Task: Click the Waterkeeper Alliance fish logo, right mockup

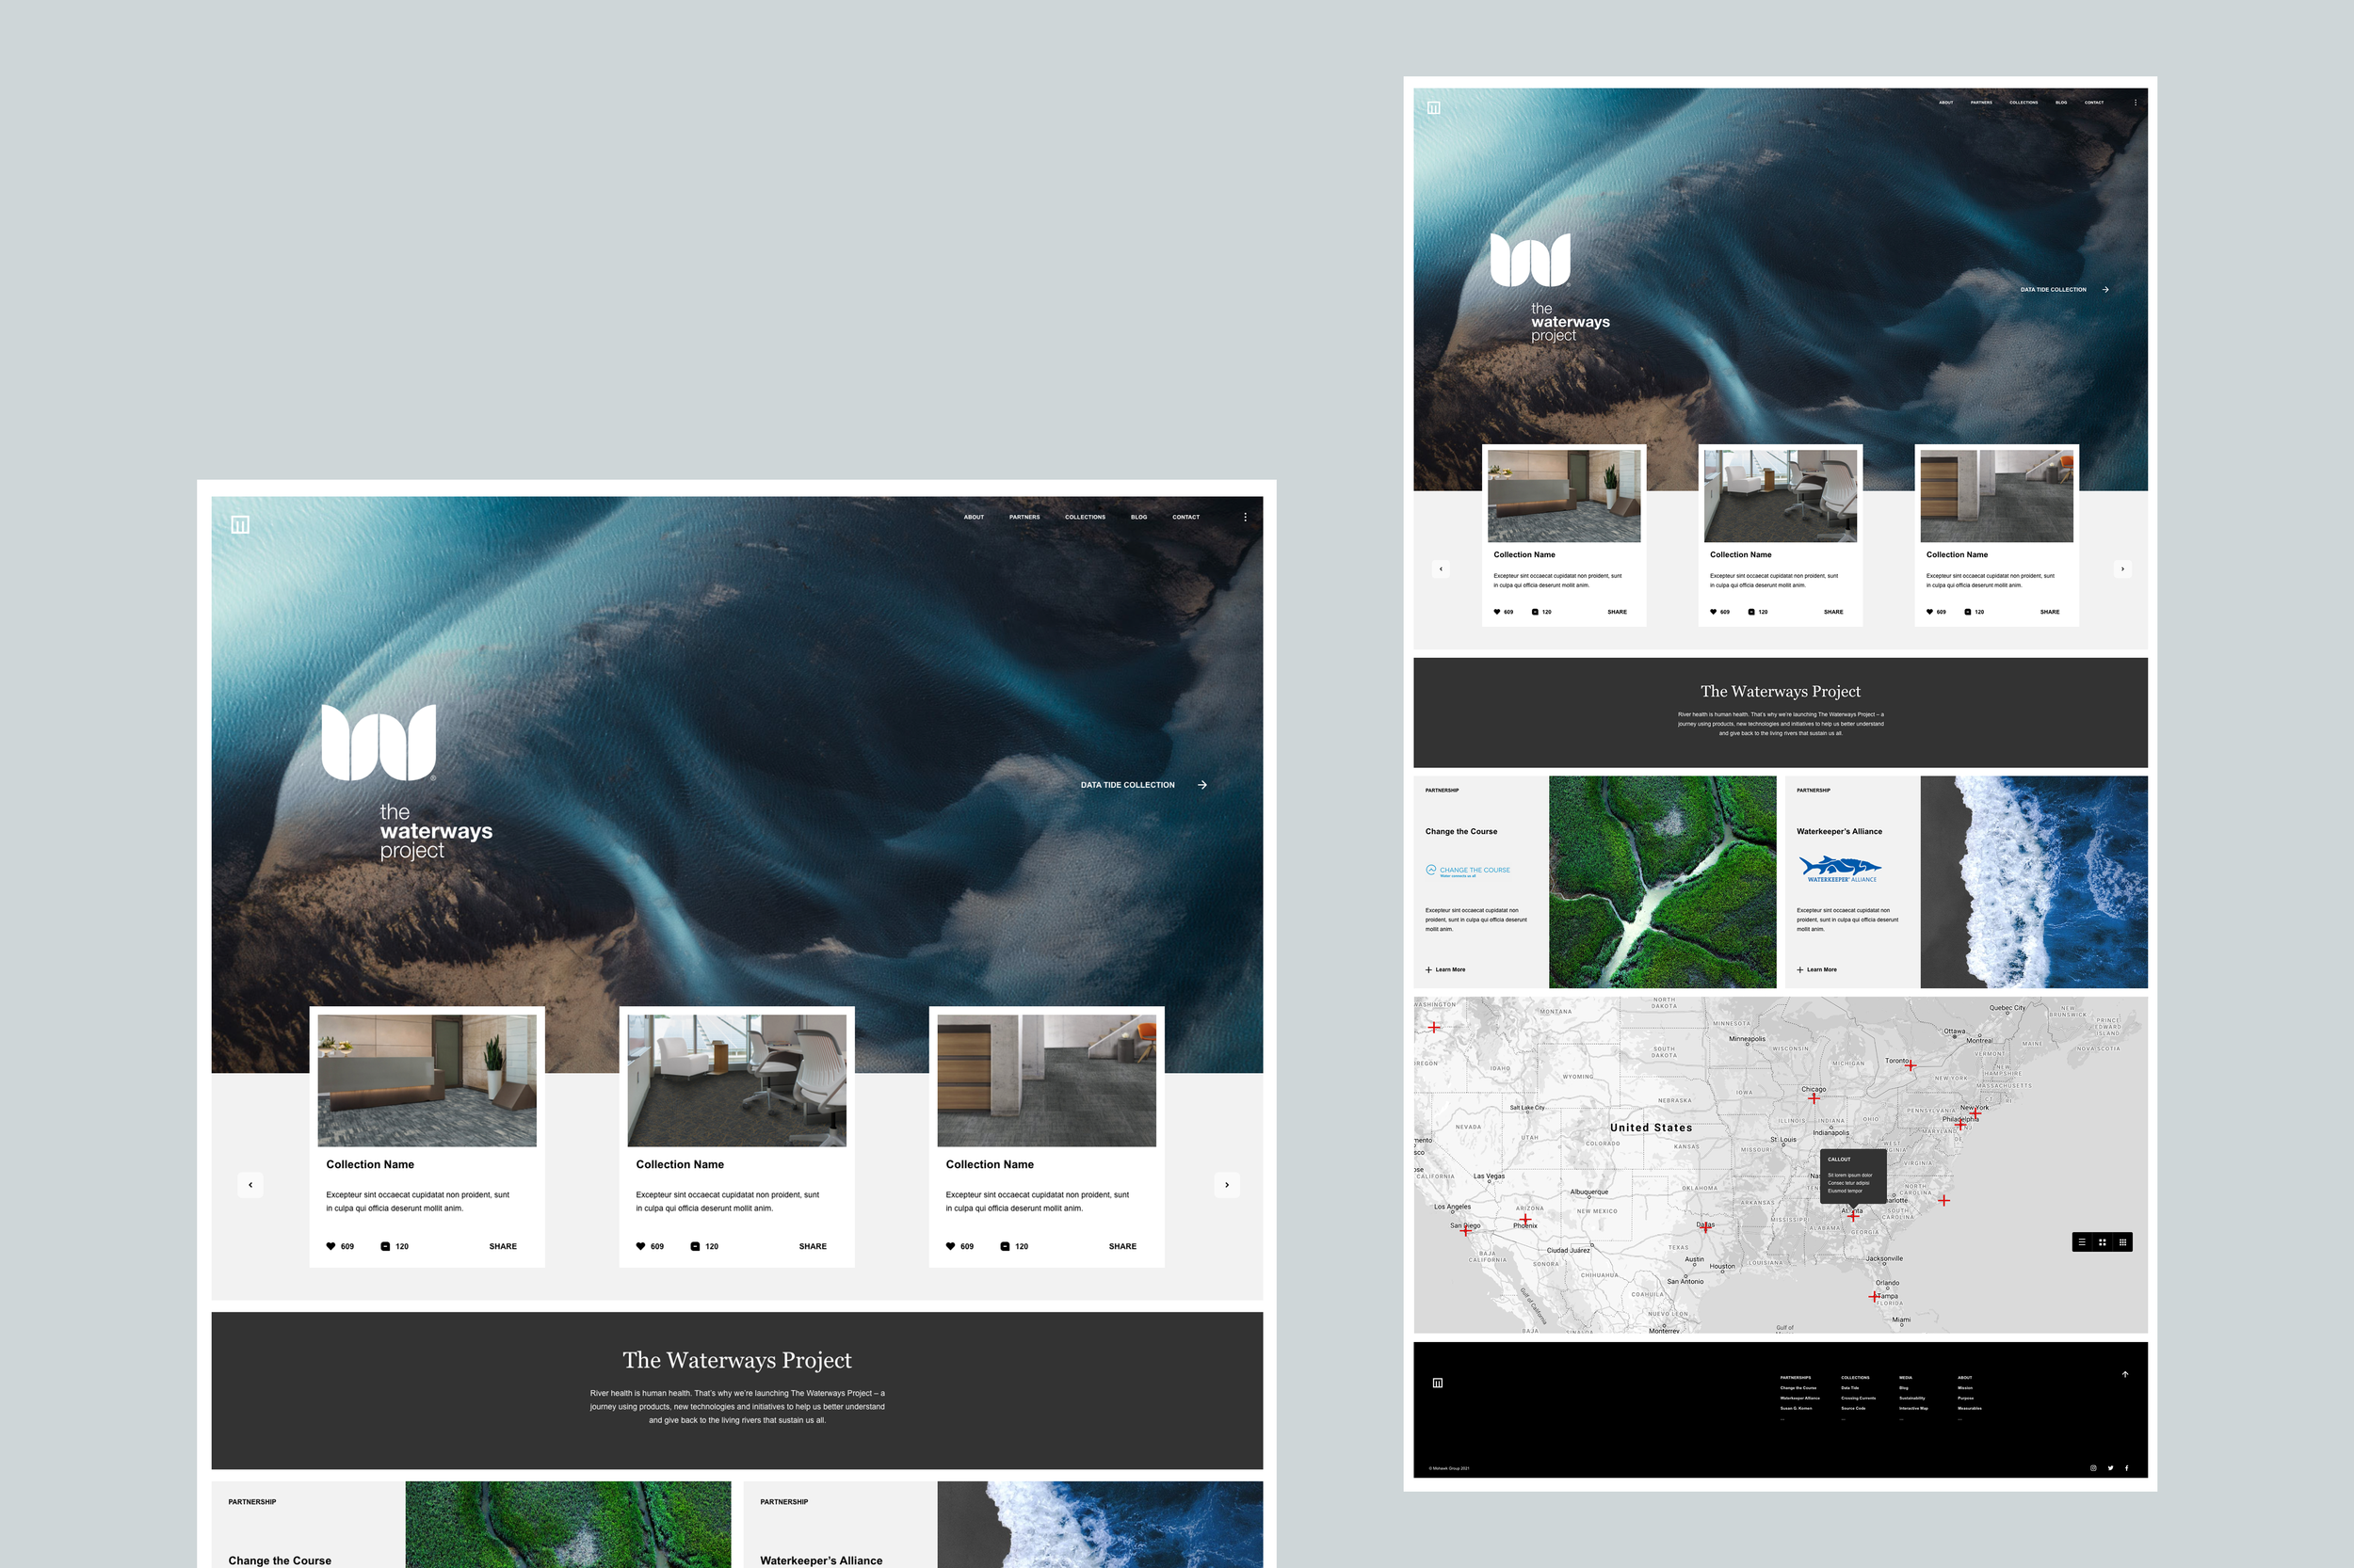Action: coord(1841,868)
